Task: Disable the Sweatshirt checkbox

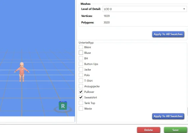Action: (81, 97)
